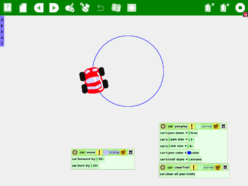Click the penplay script halo circle
This screenshot has width=248, height=186.
[x=163, y=126]
